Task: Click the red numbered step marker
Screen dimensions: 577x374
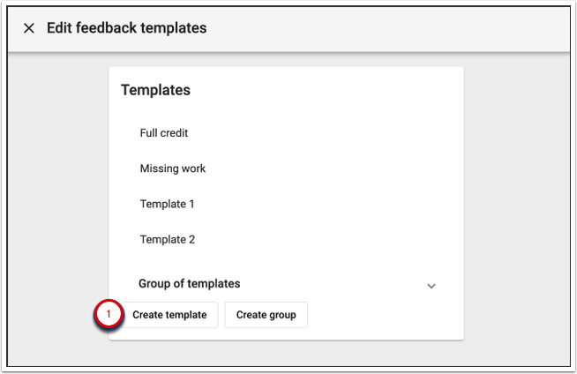Action: (x=109, y=314)
